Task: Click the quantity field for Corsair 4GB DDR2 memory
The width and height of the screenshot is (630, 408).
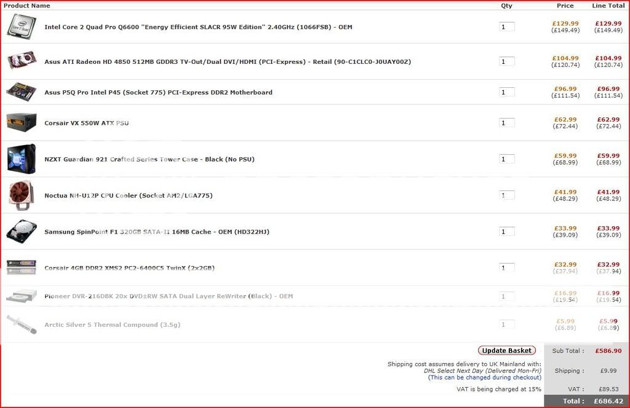Action: [507, 267]
